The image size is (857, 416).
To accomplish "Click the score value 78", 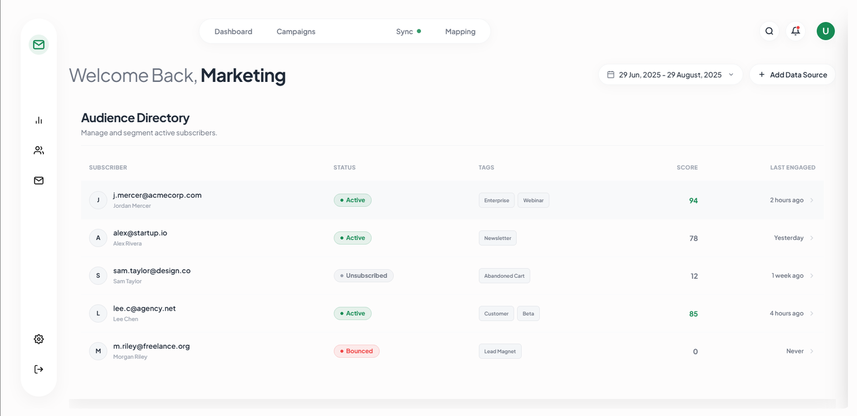I will [x=694, y=238].
